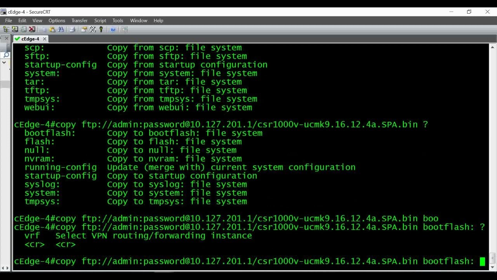Click the 'scp:' option line
497x280 pixels.
tap(133, 48)
